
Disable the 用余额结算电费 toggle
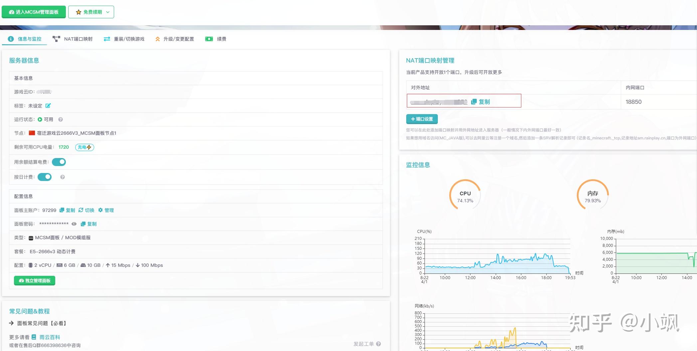tap(59, 162)
